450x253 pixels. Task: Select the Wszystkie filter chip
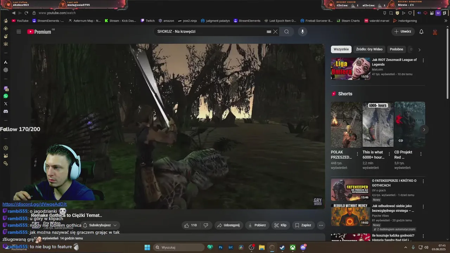341,49
